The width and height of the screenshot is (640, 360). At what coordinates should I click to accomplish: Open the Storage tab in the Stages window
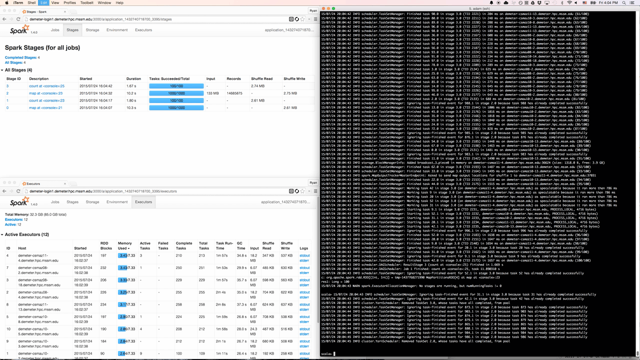[92, 30]
